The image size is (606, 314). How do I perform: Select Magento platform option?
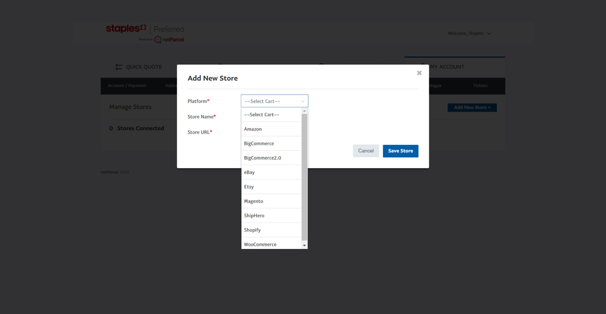(x=271, y=201)
